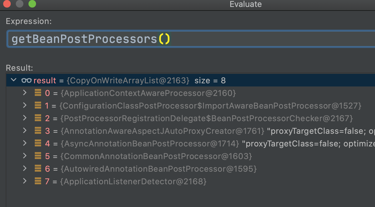
Task: Expand the BeanPostProcessorChecker entry
Action: pyautogui.click(x=25, y=118)
